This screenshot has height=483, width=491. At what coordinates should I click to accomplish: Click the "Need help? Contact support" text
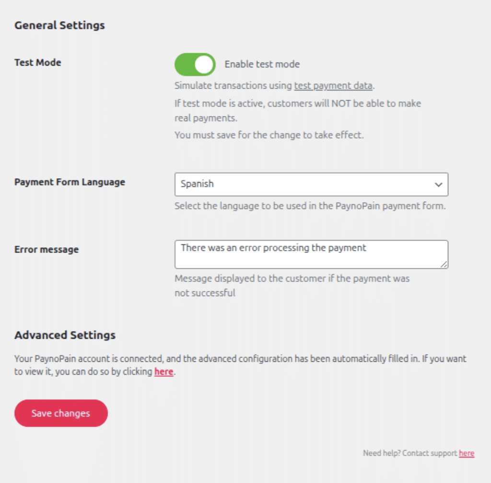[410, 453]
